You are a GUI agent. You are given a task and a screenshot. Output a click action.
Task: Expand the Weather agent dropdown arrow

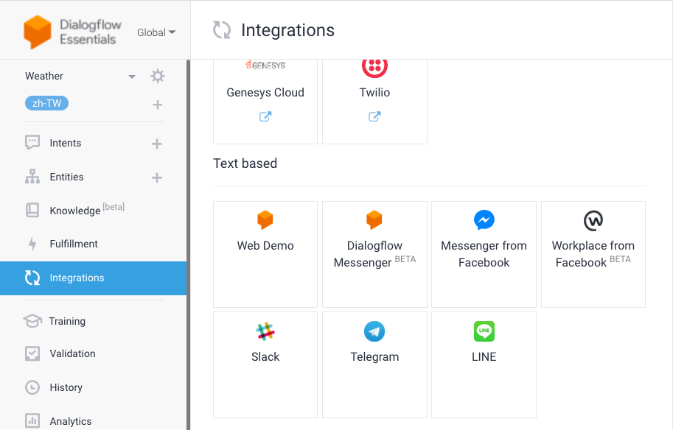coord(132,77)
